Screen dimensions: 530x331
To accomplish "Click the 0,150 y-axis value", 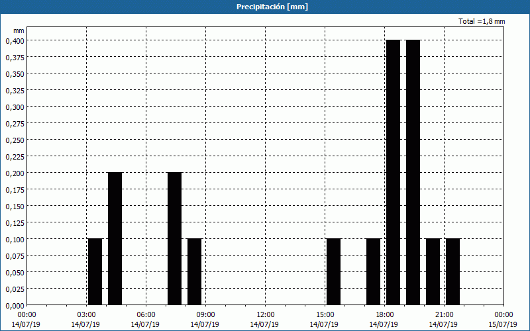I will pyautogui.click(x=15, y=207).
